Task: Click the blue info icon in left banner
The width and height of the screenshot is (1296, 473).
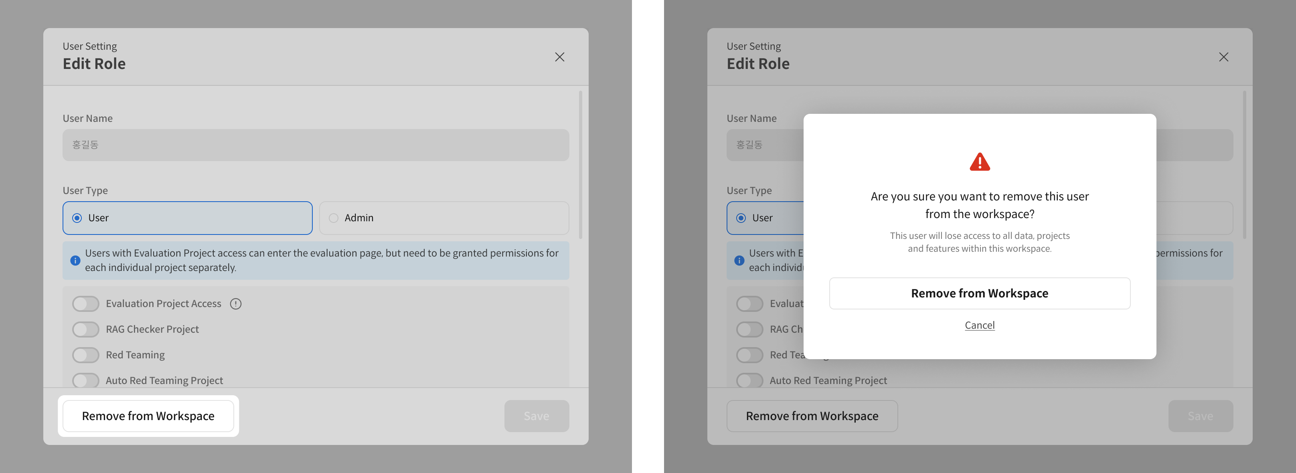Action: (x=75, y=260)
